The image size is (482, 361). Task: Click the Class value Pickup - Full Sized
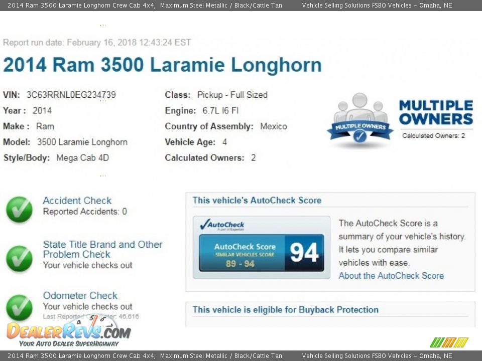[x=232, y=95]
